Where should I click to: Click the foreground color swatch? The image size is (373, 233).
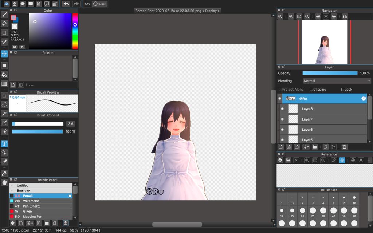tap(13, 17)
